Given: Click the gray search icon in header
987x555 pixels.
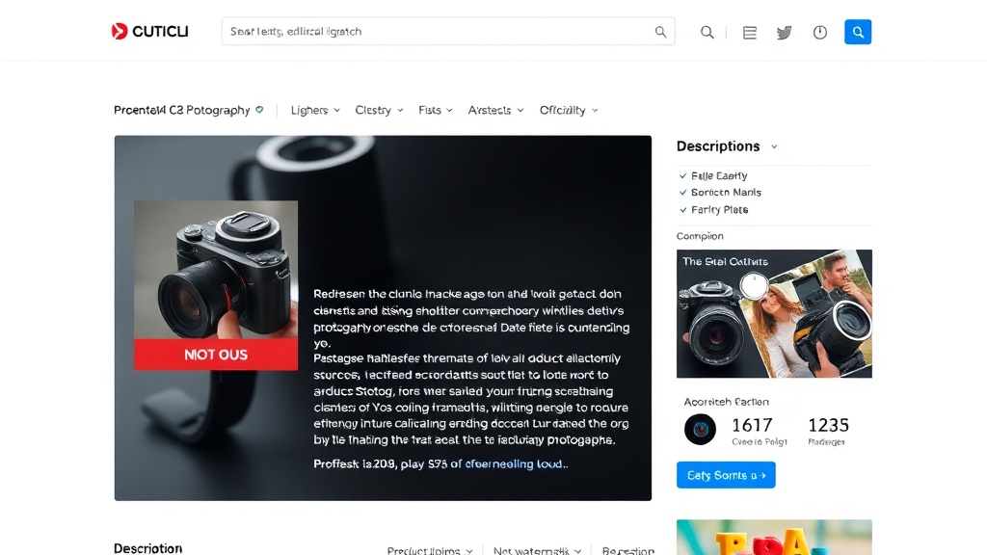Looking at the screenshot, I should pyautogui.click(x=707, y=33).
